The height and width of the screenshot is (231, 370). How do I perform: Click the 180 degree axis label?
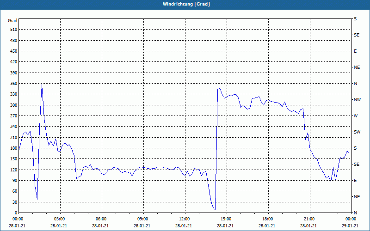[14, 148]
